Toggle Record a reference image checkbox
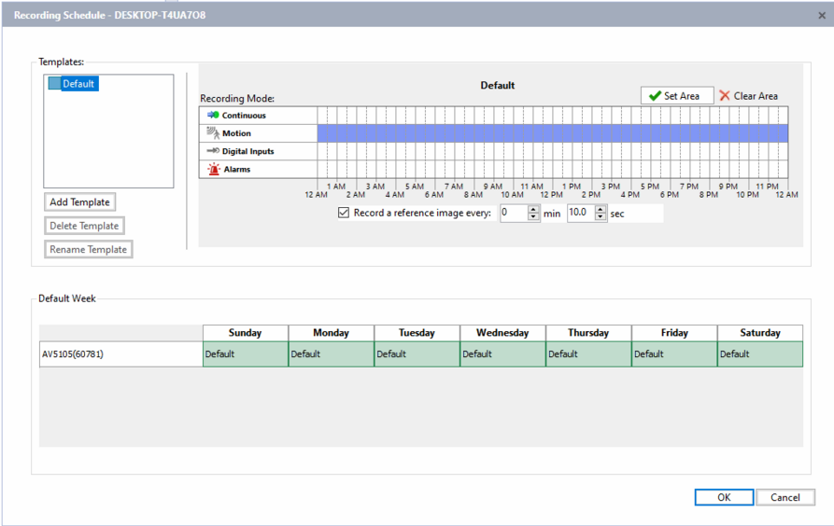Screen dimensions: 834x526 [344, 213]
